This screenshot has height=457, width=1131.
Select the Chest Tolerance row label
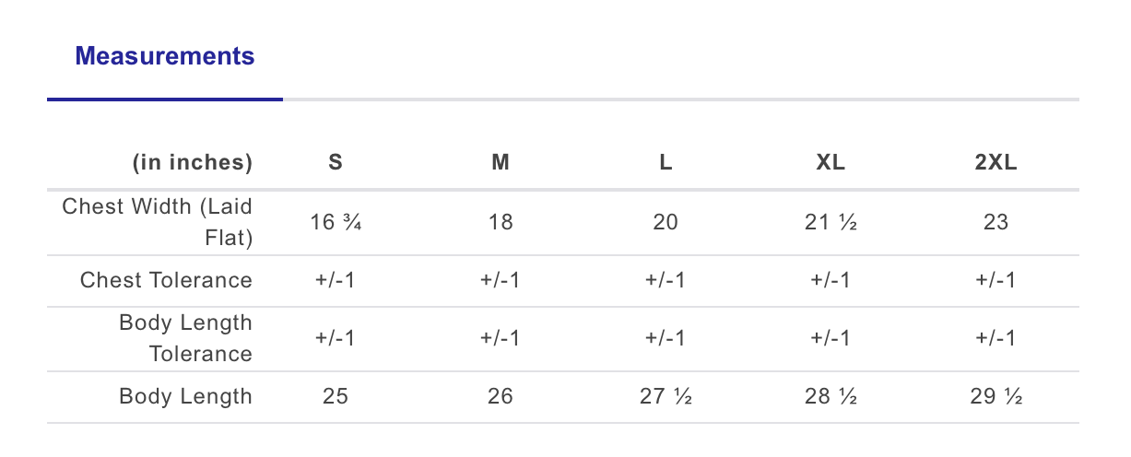[166, 280]
